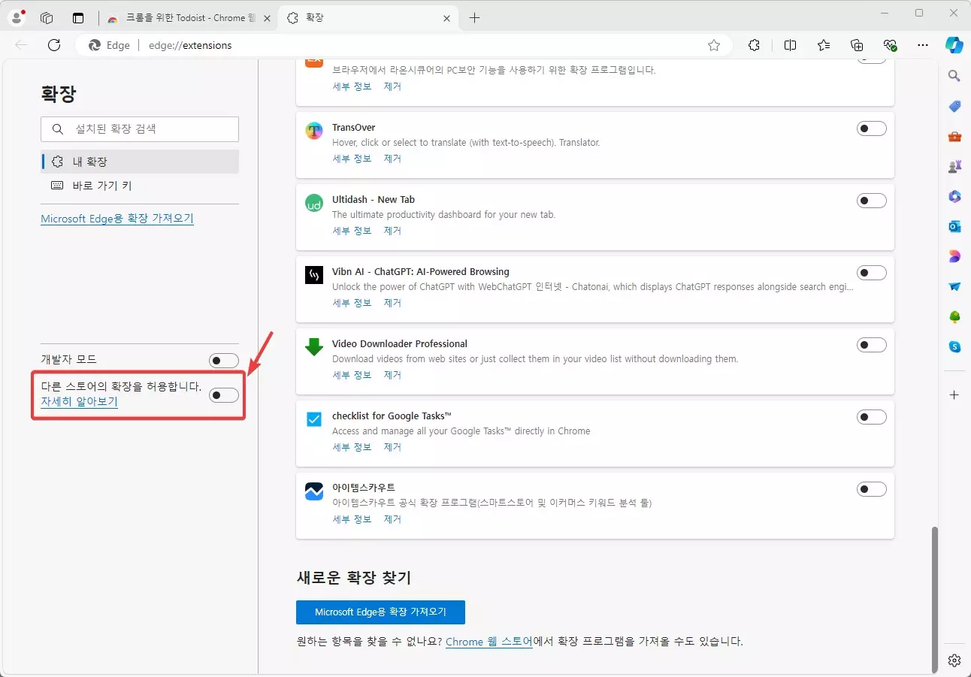The width and height of the screenshot is (971, 677).
Task: Open 세부 정보 for Video Downloader Professional
Action: [352, 375]
